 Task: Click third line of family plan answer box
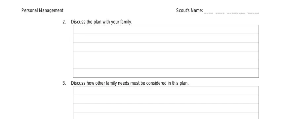[x=166, y=47]
